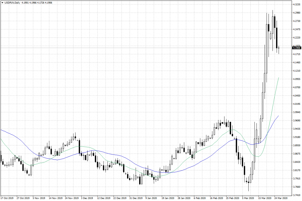Click the 3 Dec 2019 date label
This screenshot has width=302, height=201.
tap(87, 198)
